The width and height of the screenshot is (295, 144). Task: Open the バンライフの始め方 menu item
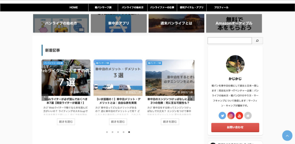(x=133, y=8)
